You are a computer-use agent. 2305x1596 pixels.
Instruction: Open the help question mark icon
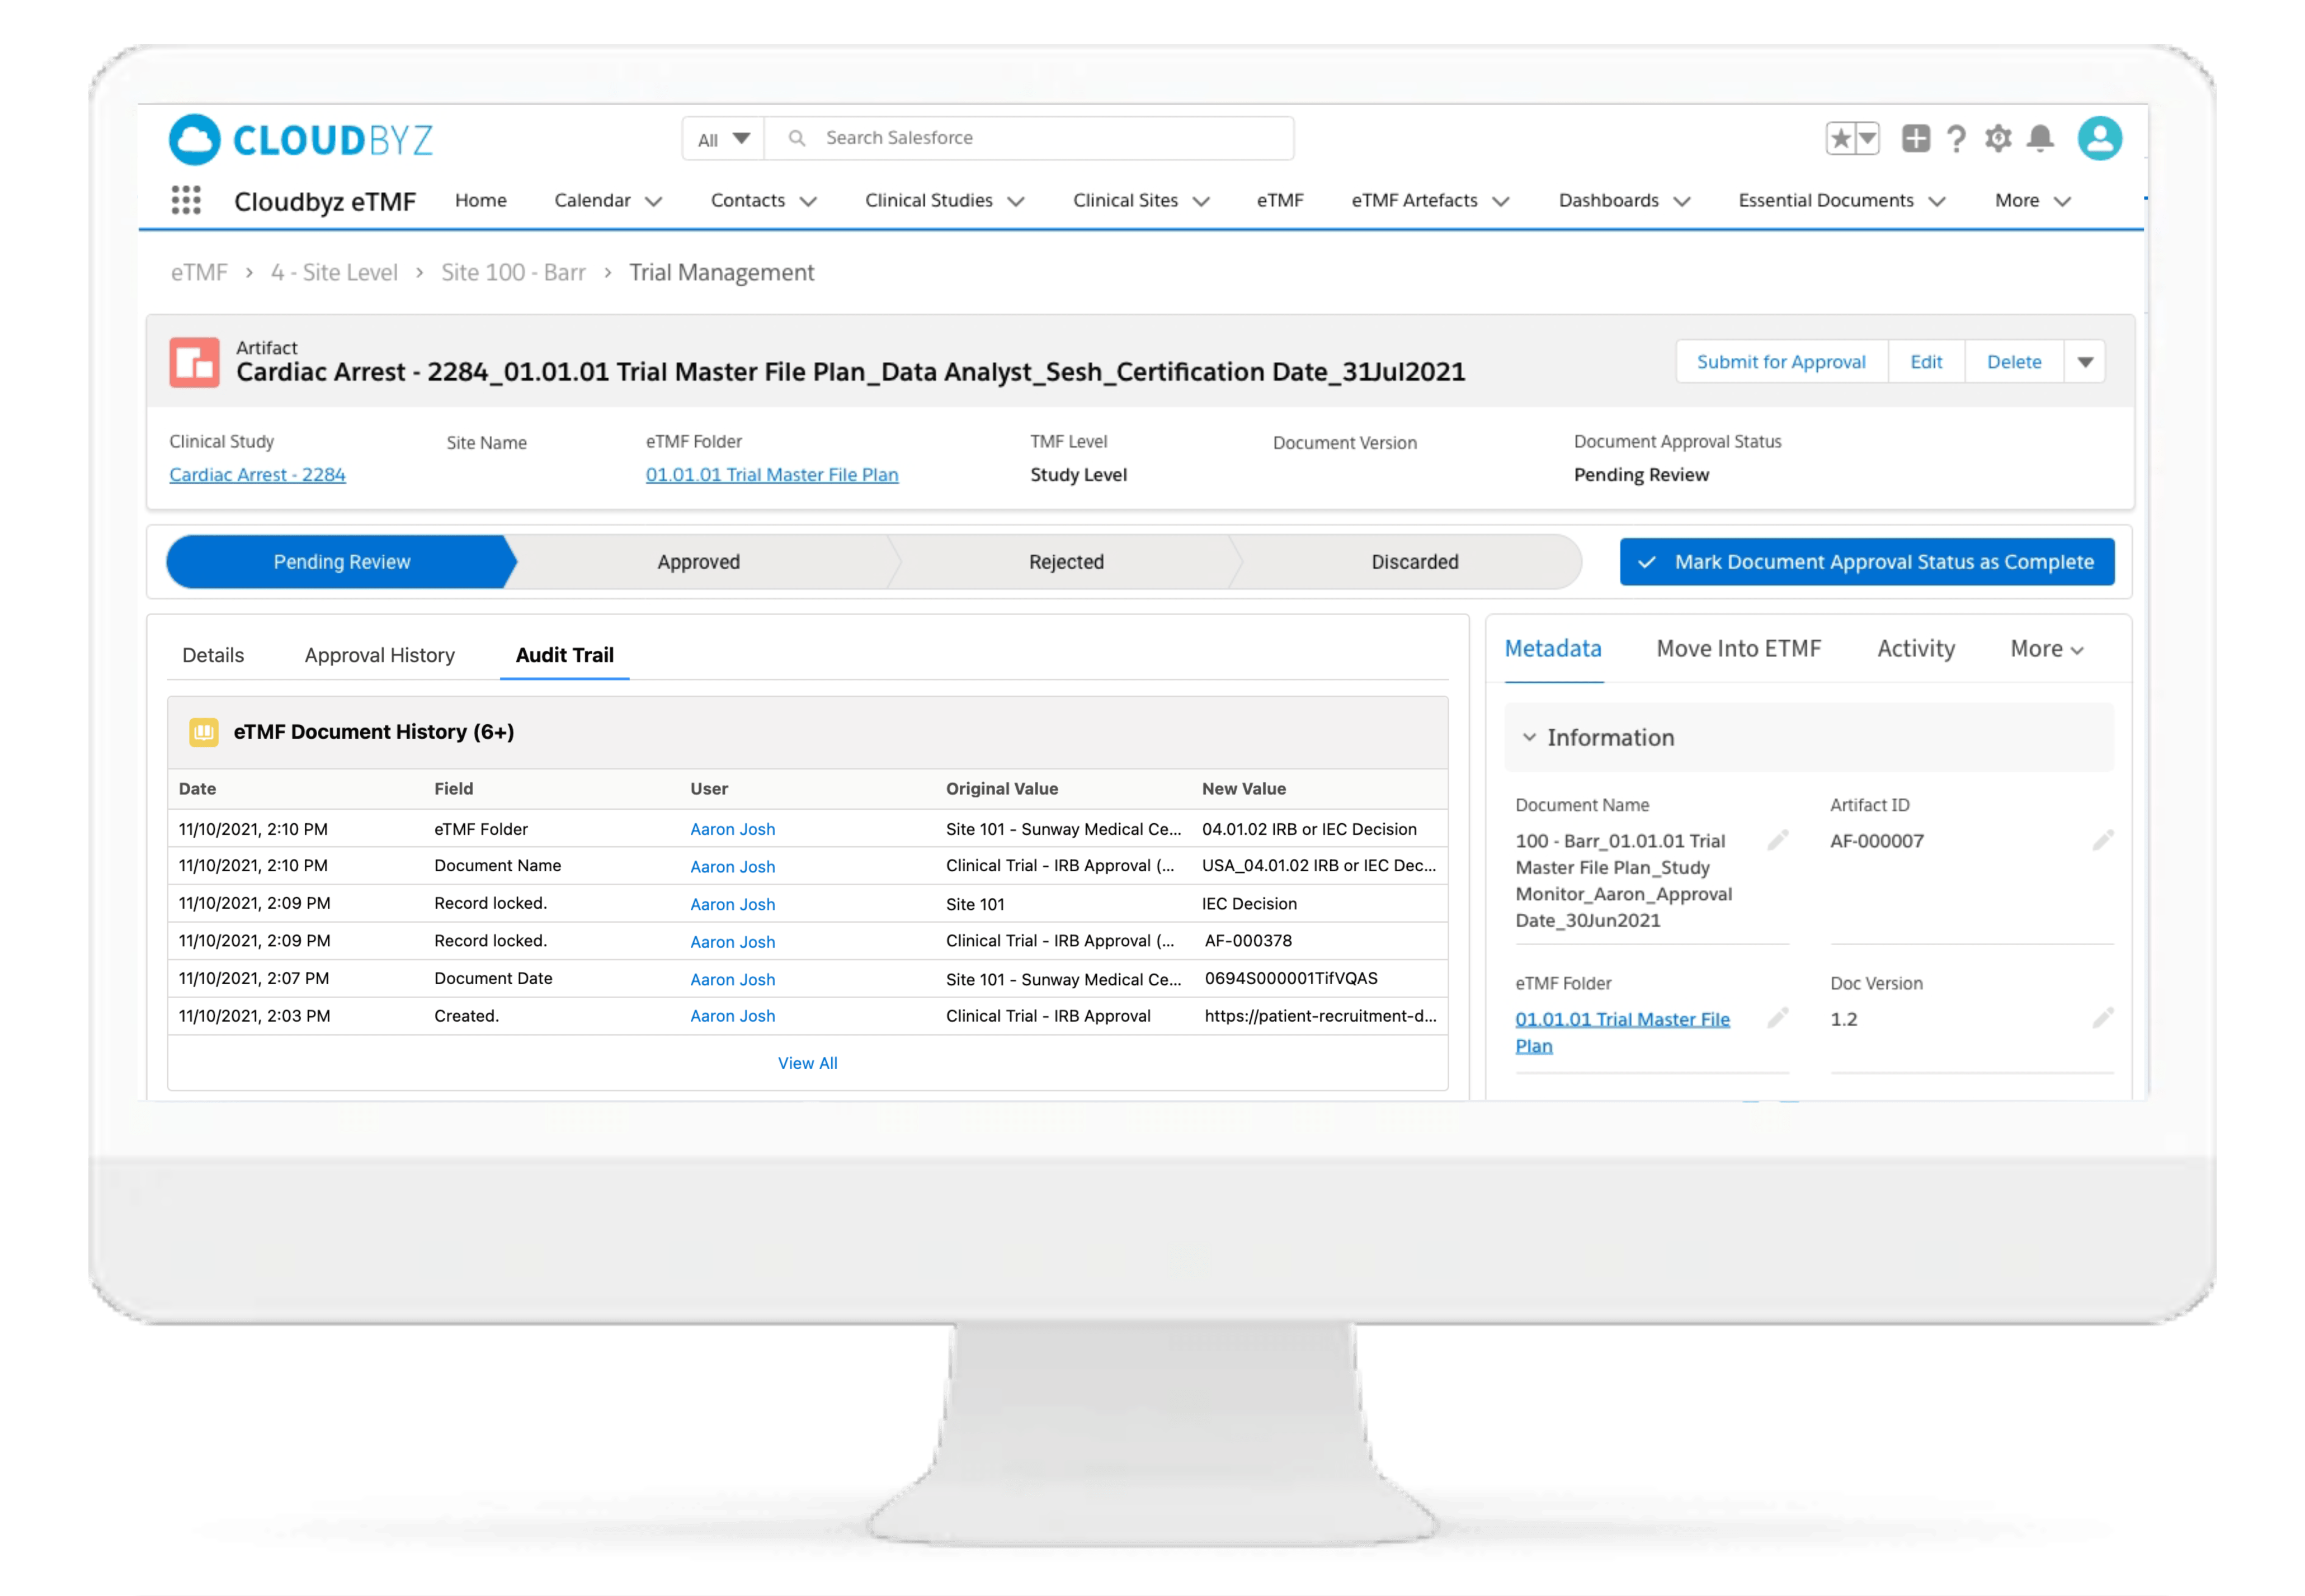click(1956, 138)
